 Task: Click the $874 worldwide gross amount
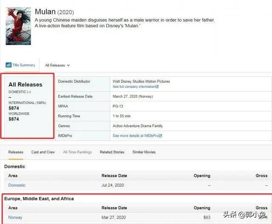(14, 119)
